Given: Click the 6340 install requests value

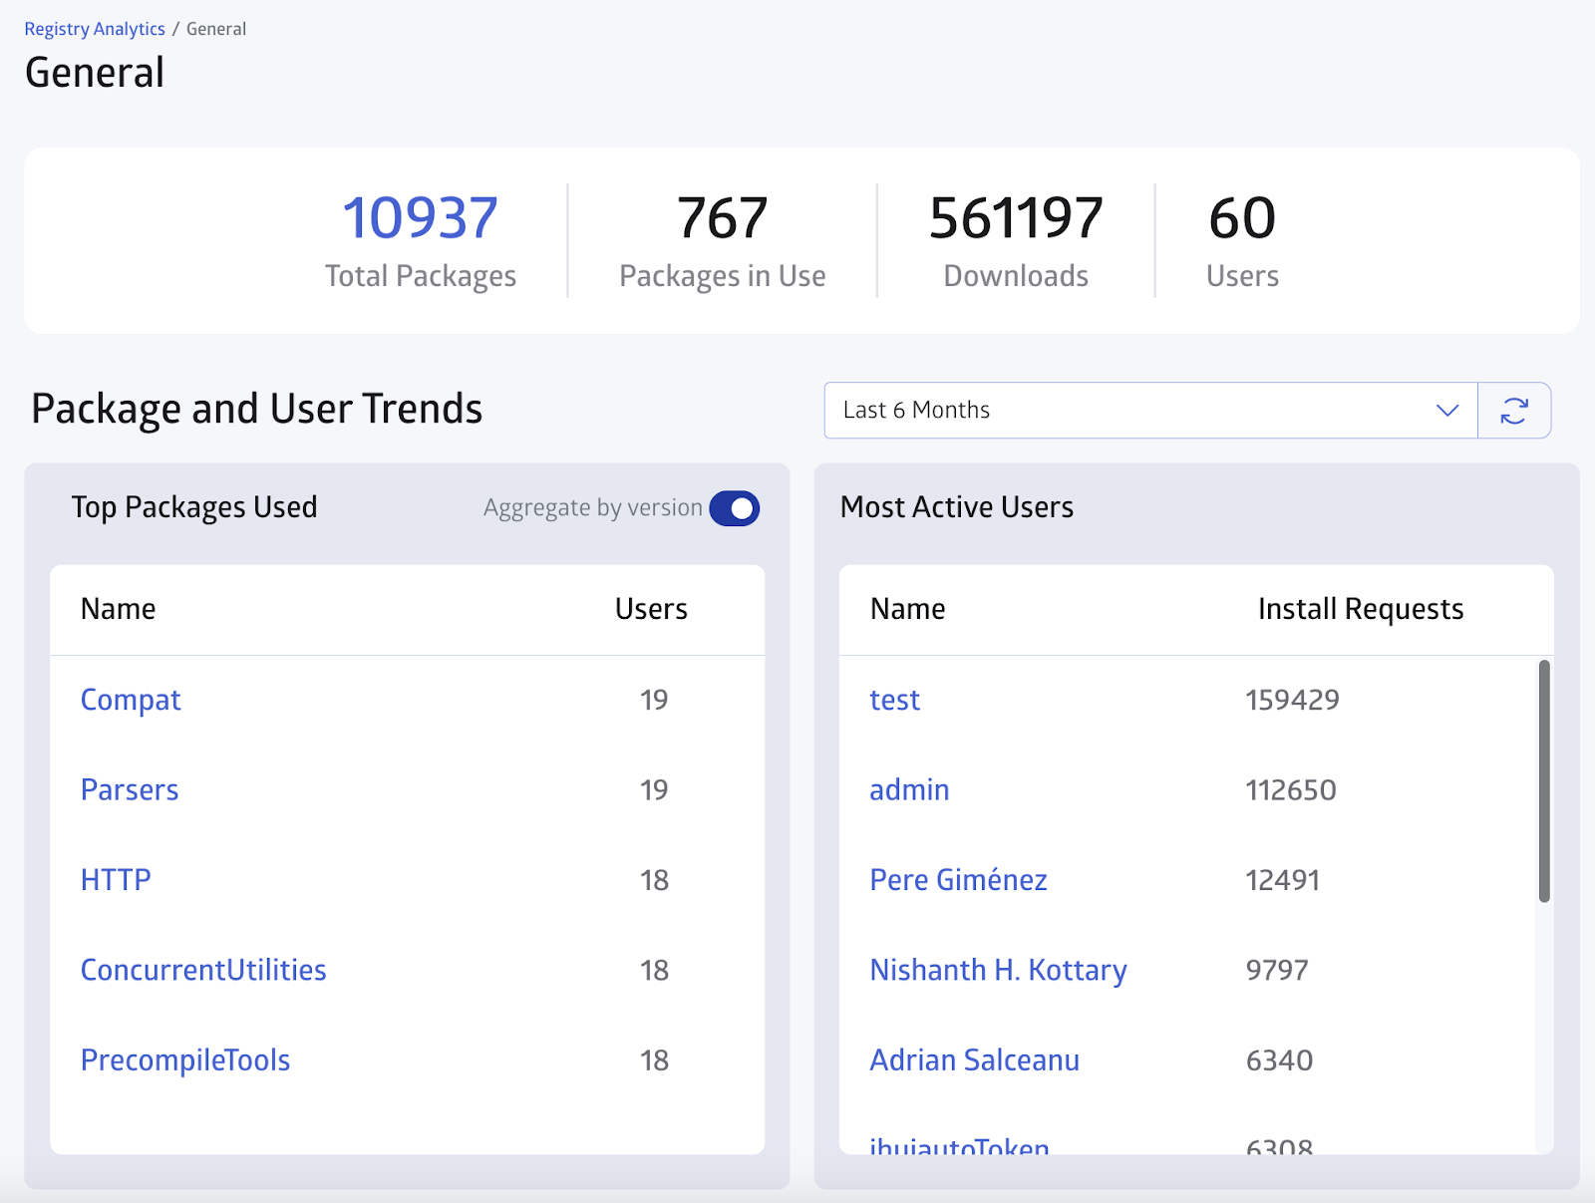Looking at the screenshot, I should click(x=1279, y=1060).
